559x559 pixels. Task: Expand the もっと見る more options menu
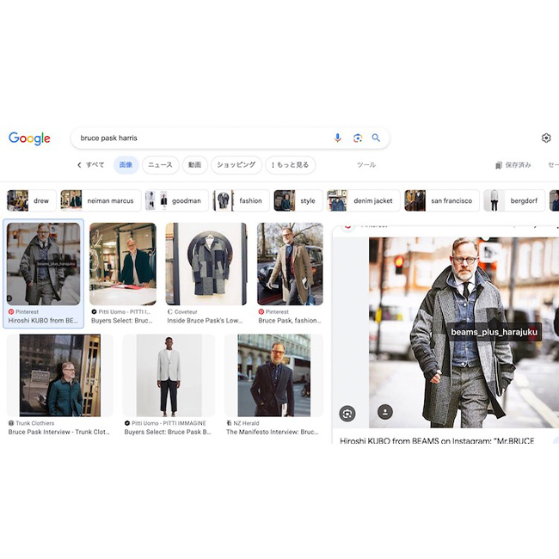click(290, 165)
